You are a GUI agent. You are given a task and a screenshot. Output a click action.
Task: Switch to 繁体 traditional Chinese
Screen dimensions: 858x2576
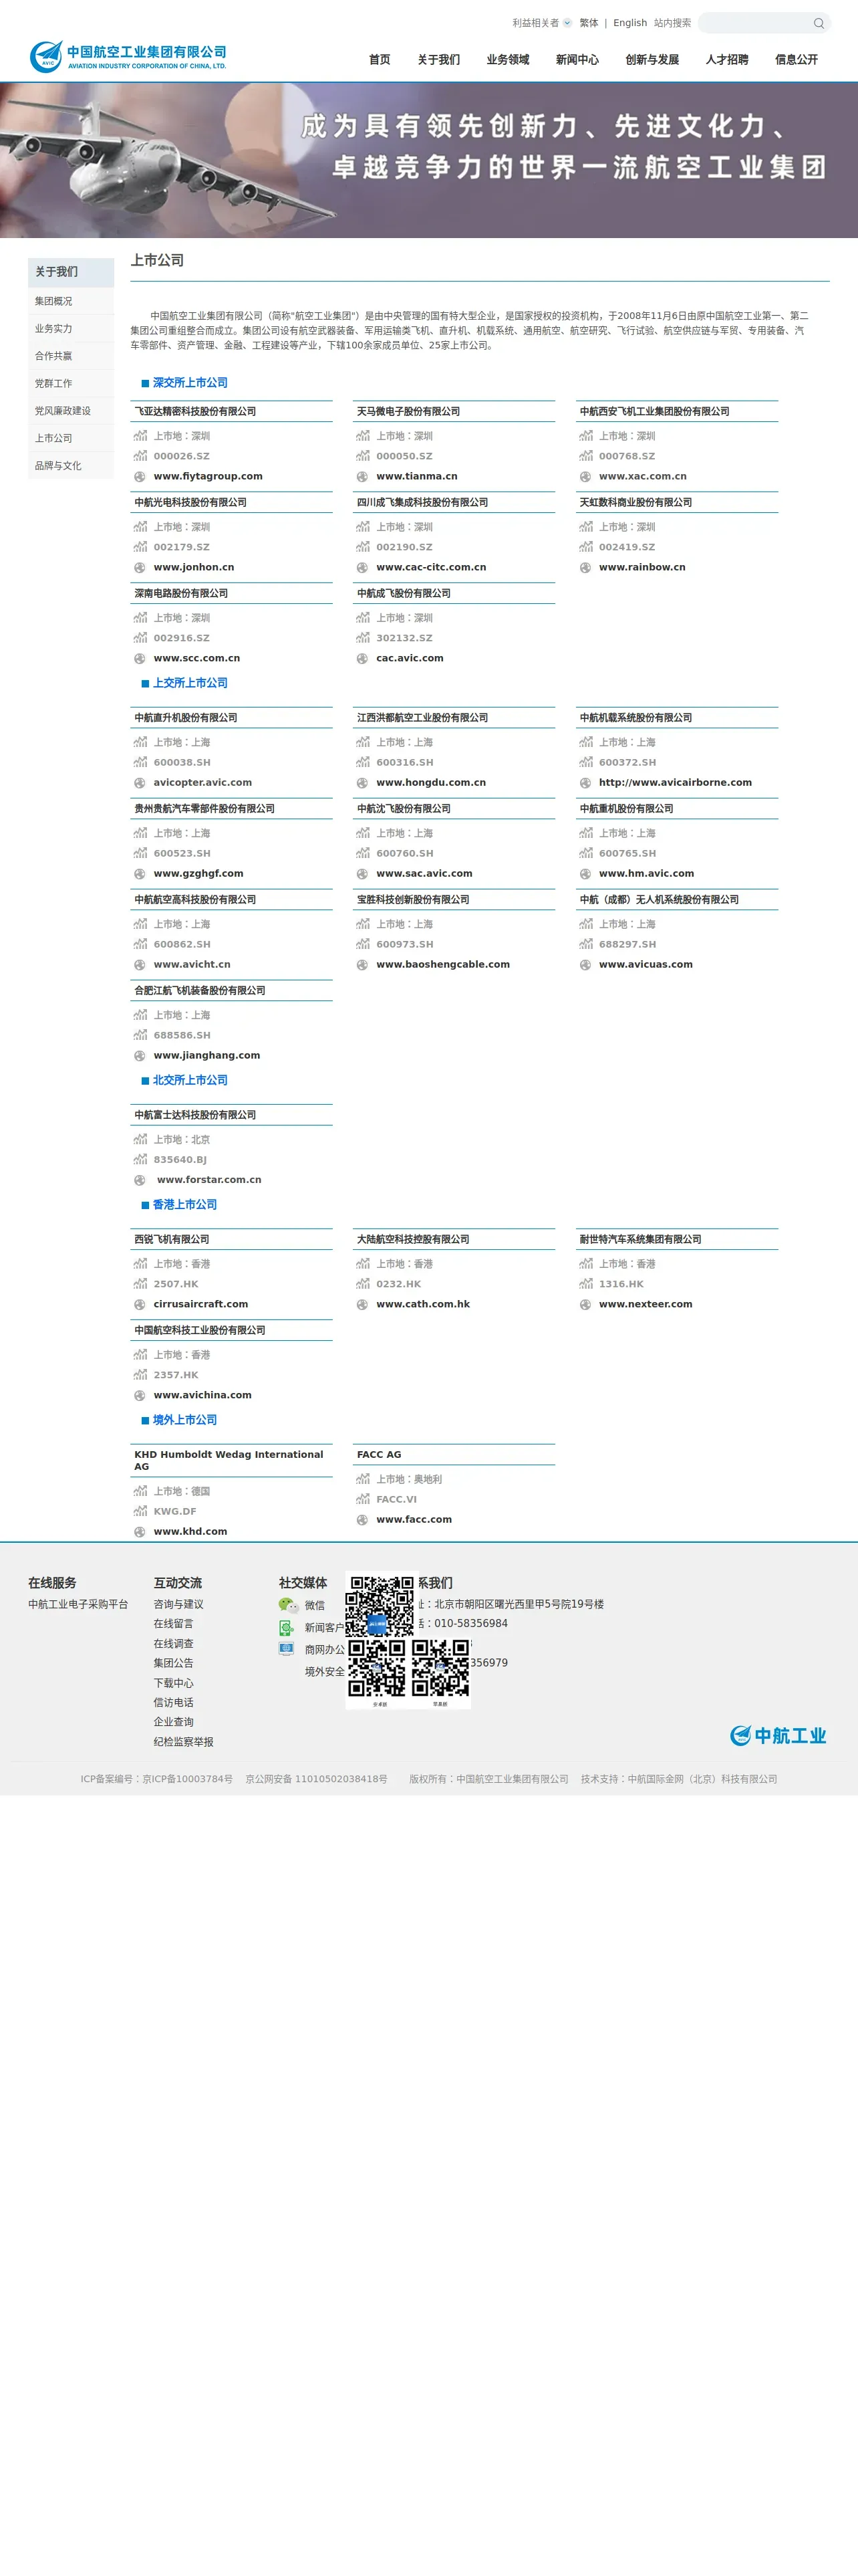pyautogui.click(x=589, y=23)
